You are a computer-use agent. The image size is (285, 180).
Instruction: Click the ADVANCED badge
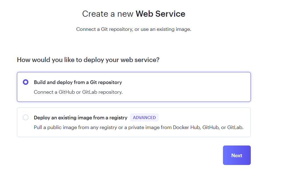[x=144, y=117]
